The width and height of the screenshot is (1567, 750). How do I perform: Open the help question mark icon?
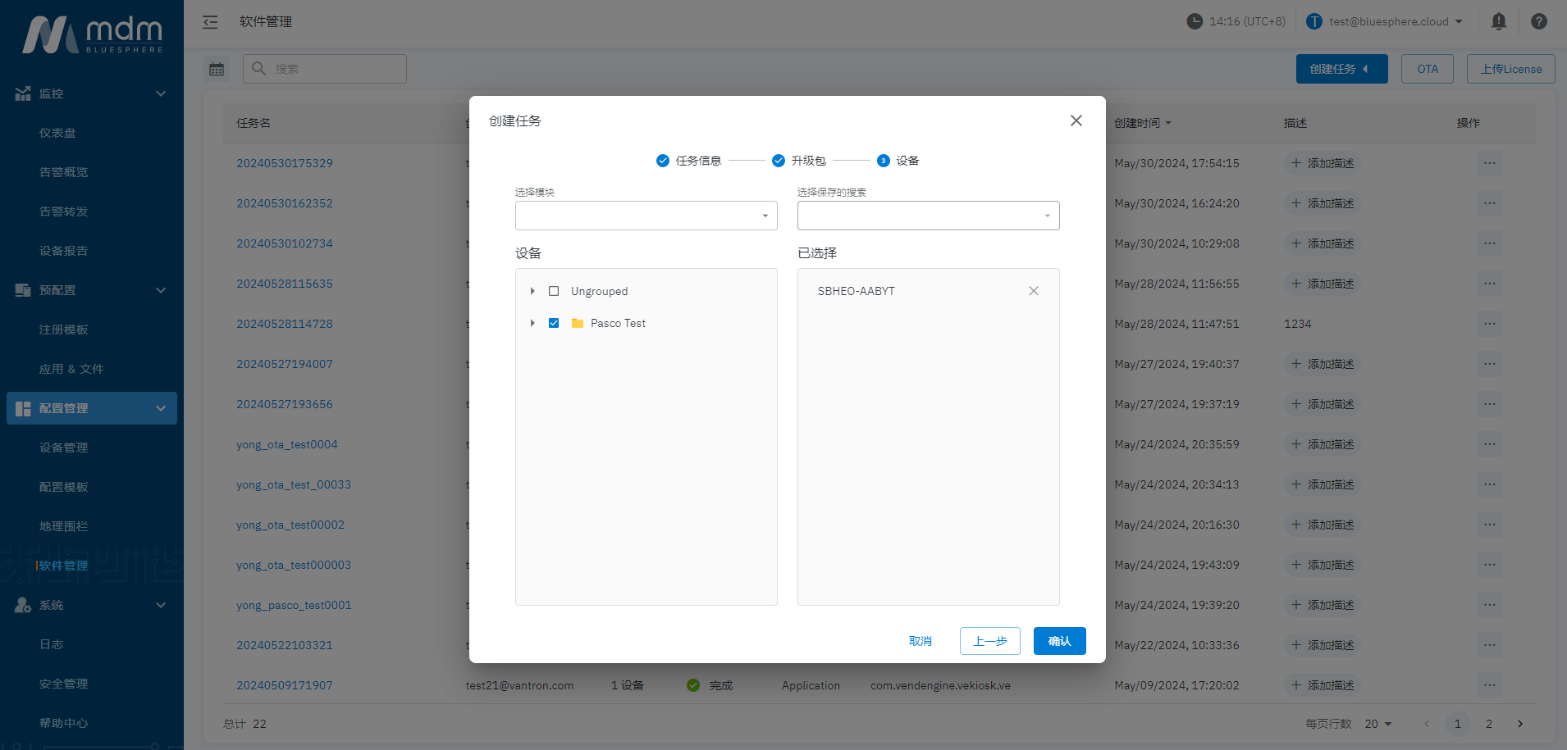1538,21
